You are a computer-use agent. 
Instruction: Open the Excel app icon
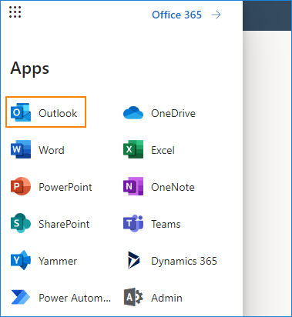133,149
